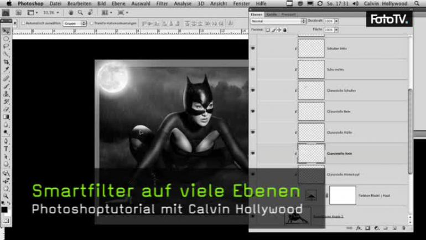The height and width of the screenshot is (240, 426).
Task: Select the 3D Orbit camera tool
Action: [x=6, y=181]
